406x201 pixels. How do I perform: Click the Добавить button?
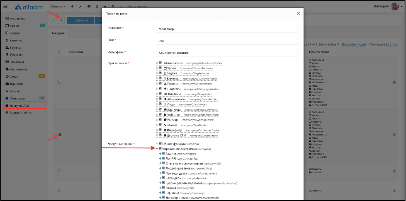pos(80,20)
